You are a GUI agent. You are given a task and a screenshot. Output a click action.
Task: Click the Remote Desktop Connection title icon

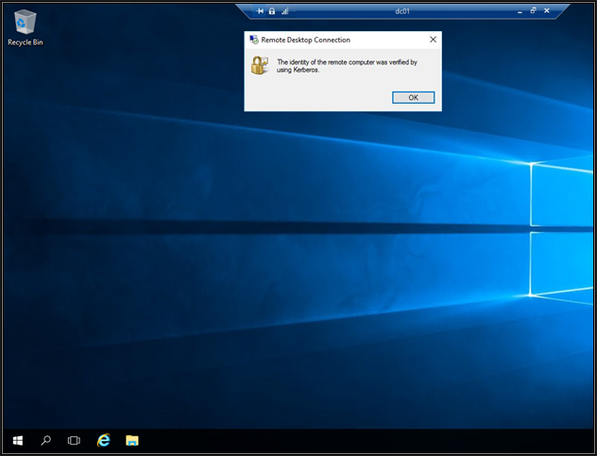click(x=254, y=40)
